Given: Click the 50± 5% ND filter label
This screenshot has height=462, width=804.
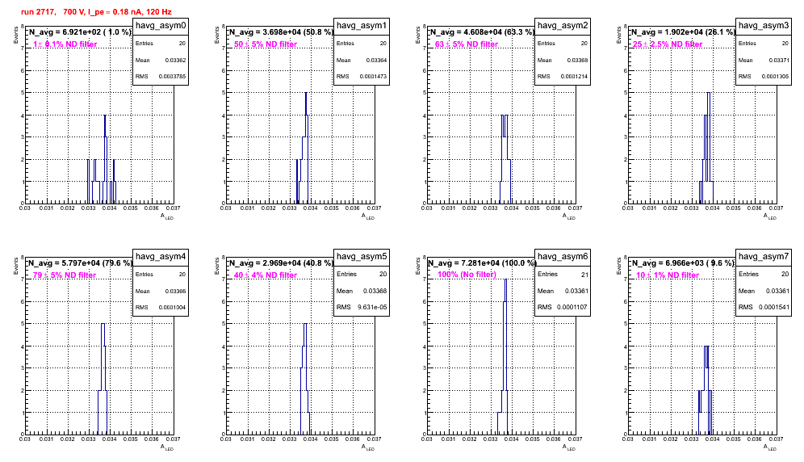Looking at the screenshot, I should pos(266,44).
